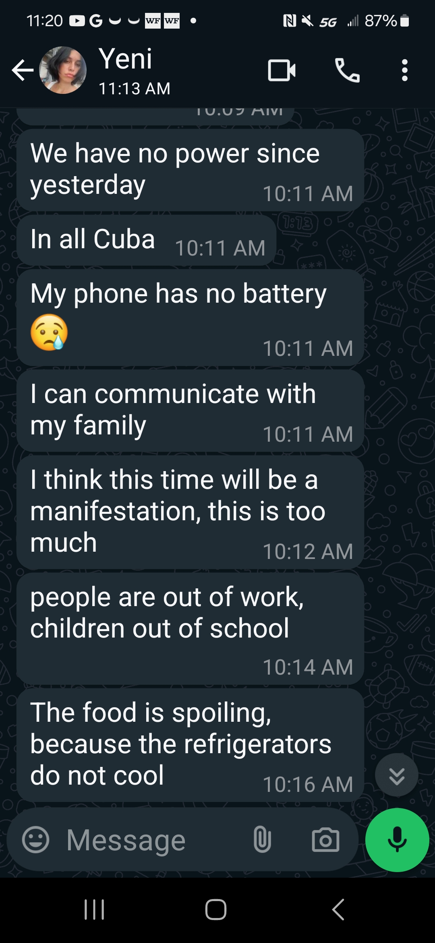
Task: Open the three-dot more options menu
Action: click(x=405, y=71)
